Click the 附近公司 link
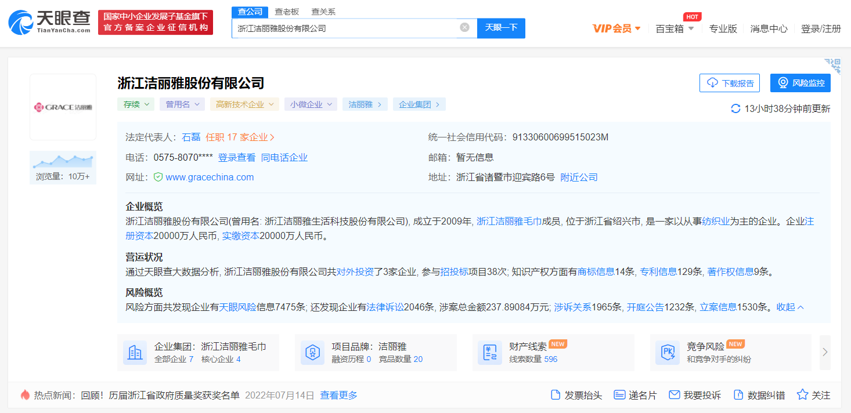 [x=579, y=177]
